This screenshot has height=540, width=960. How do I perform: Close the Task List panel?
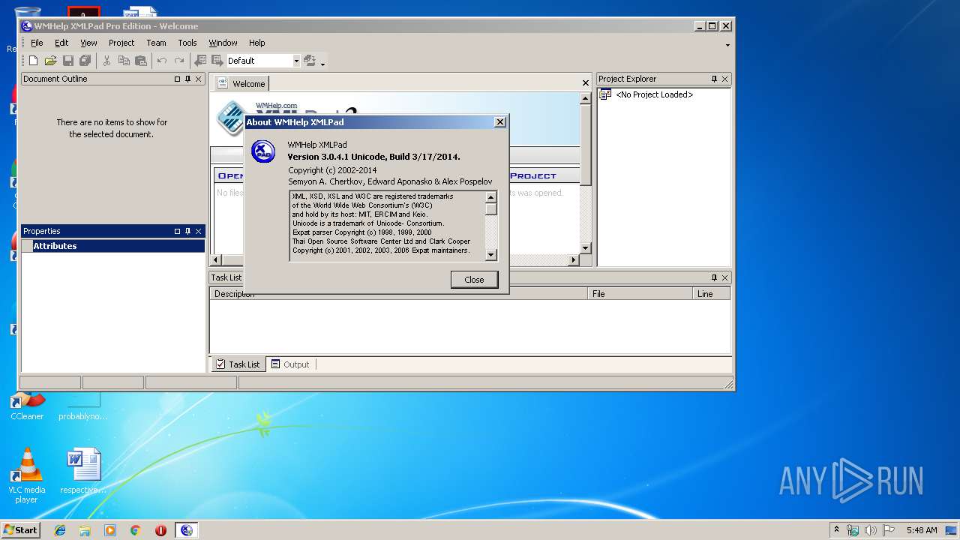click(x=724, y=277)
